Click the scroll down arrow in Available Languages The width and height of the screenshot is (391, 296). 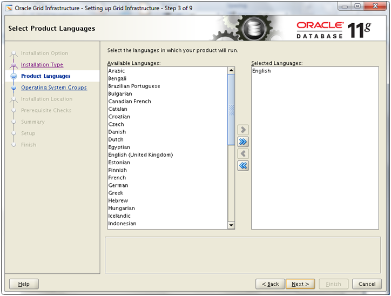(x=231, y=225)
